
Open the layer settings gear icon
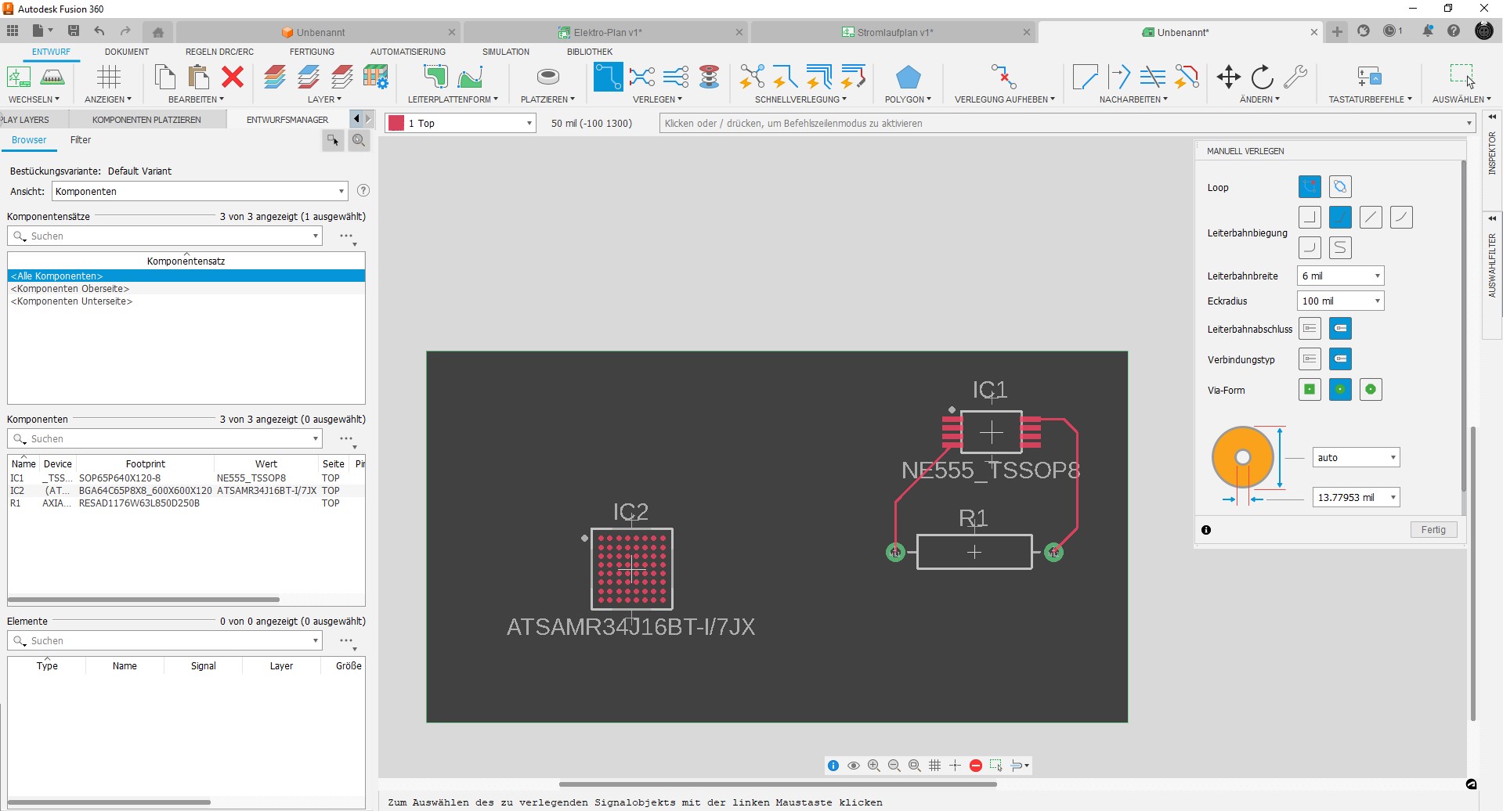375,77
